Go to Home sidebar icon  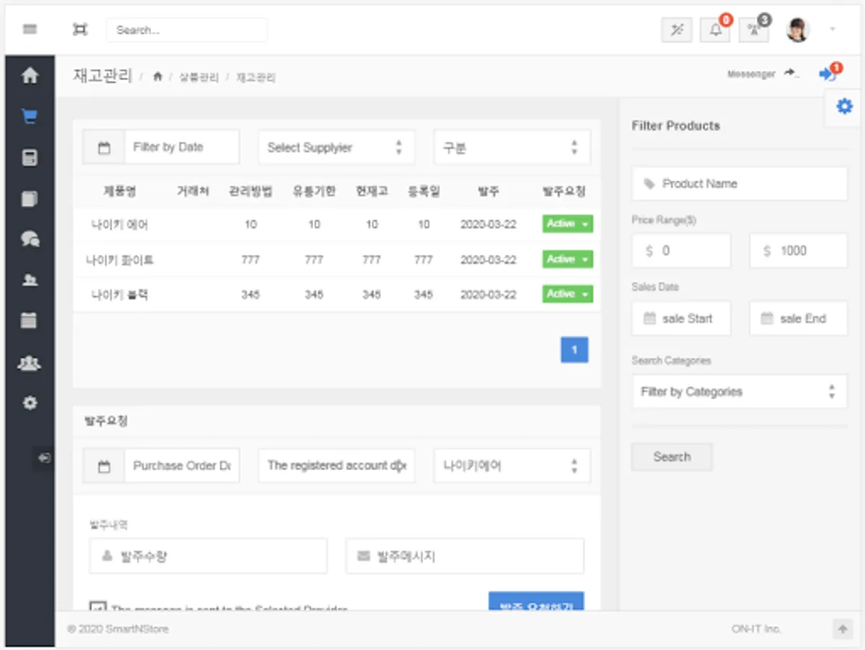(30, 75)
